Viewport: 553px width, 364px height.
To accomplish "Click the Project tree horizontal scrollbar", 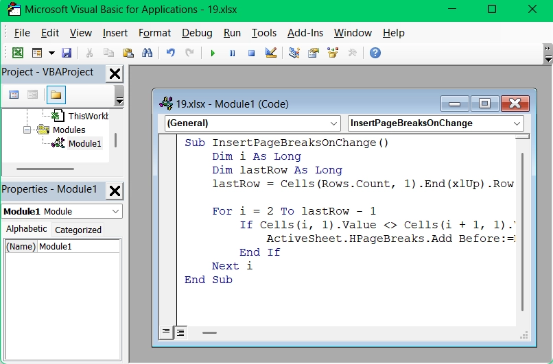I will click(x=45, y=169).
